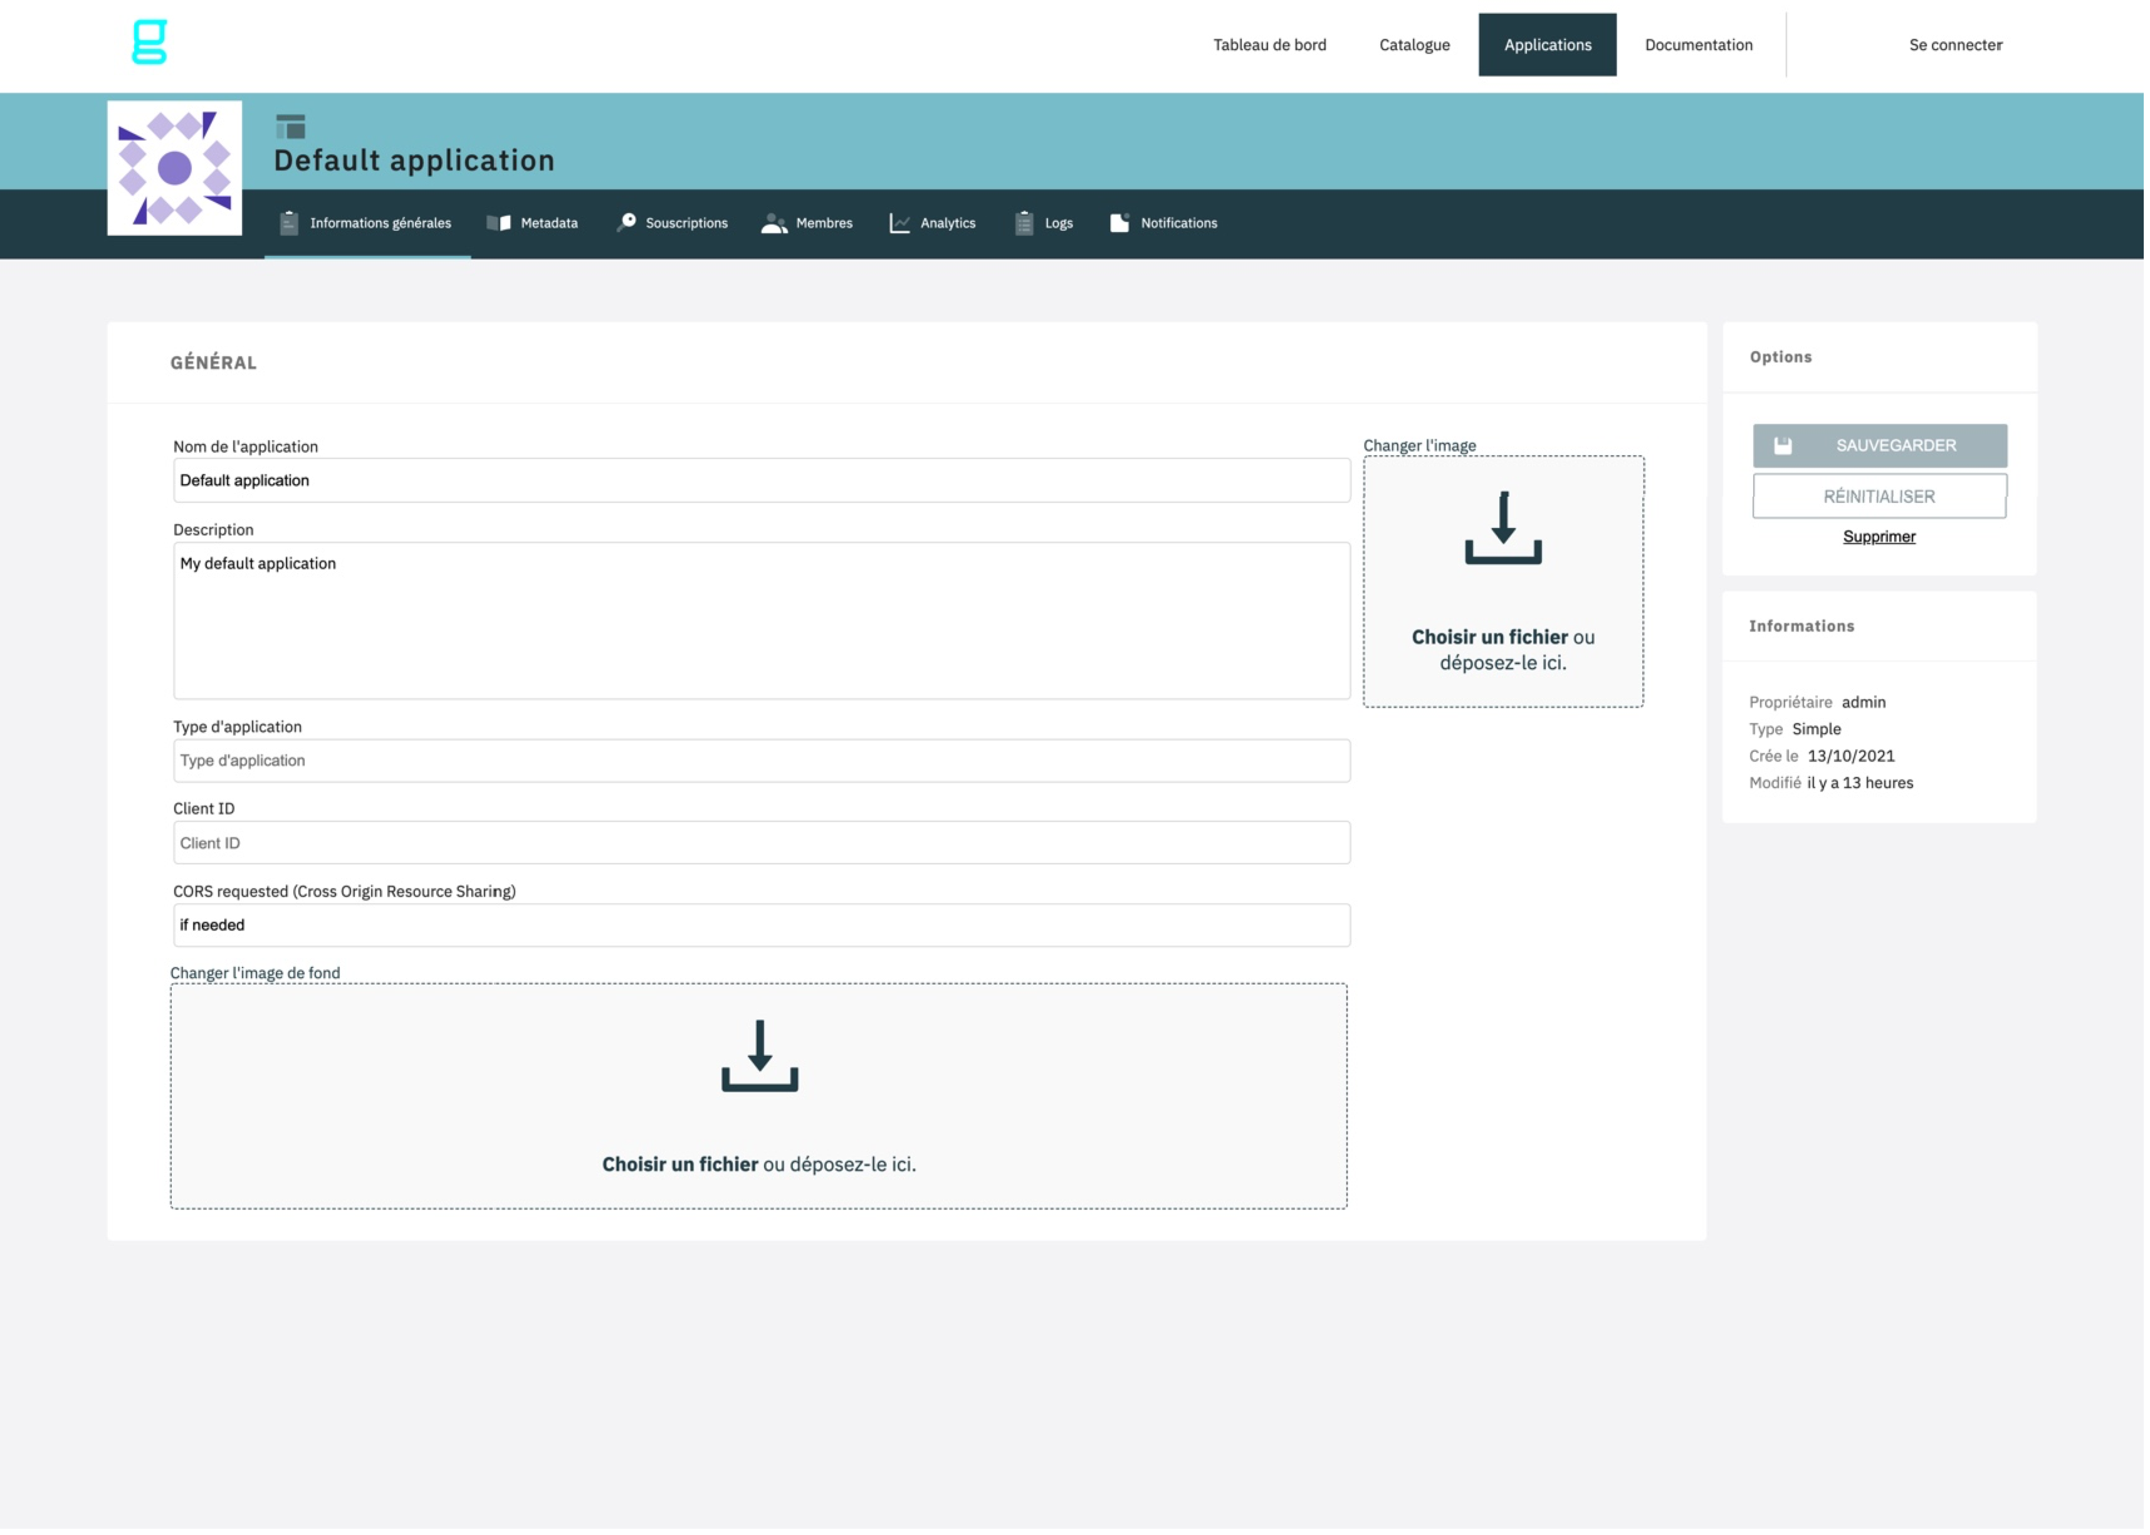Click the Analytics chart icon
Image resolution: width=2150 pixels, height=1535 pixels.
900,224
